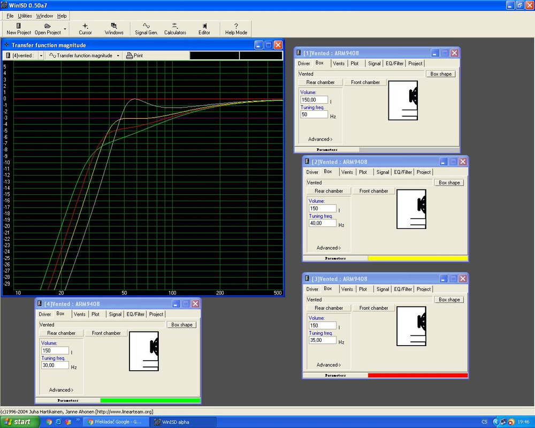The image size is (535, 428).
Task: Open the EQ/Filter tab in [2]Vented window
Action: (x=403, y=172)
